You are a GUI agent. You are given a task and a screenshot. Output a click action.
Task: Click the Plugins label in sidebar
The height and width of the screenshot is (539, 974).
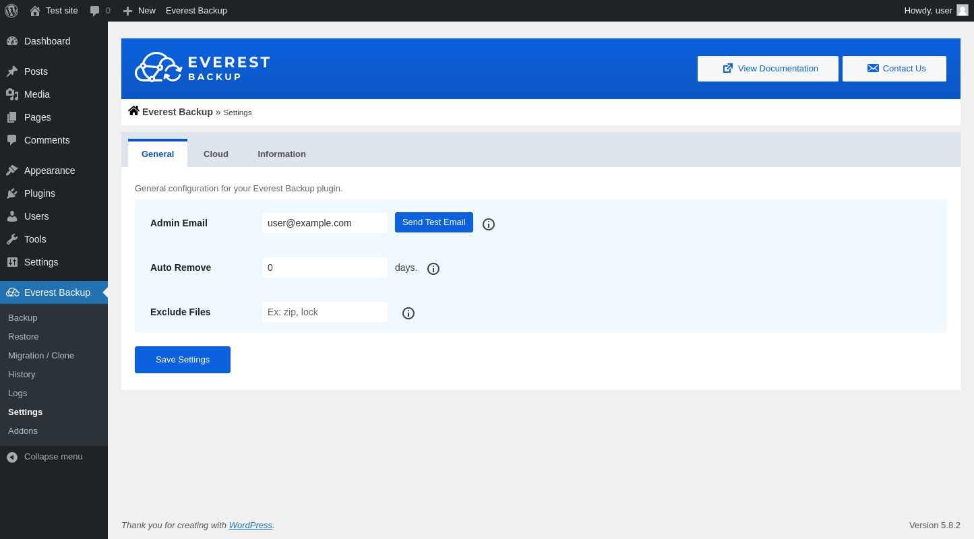coord(40,193)
